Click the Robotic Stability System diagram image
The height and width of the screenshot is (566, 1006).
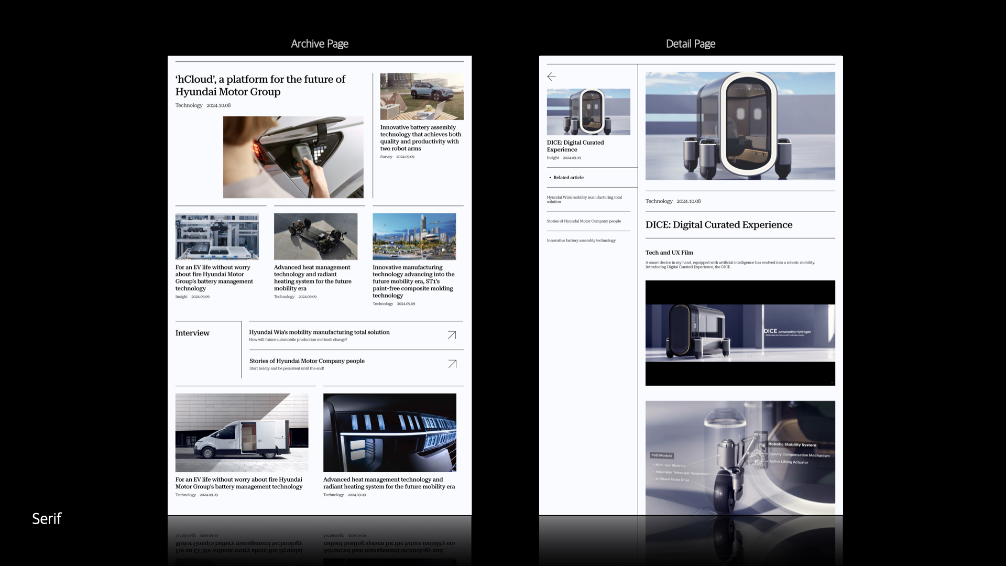(740, 458)
